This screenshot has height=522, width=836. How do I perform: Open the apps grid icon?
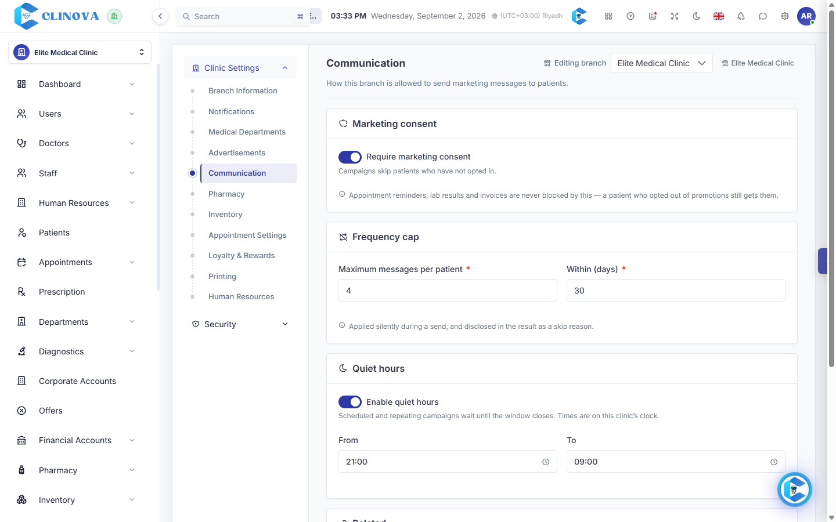point(608,16)
